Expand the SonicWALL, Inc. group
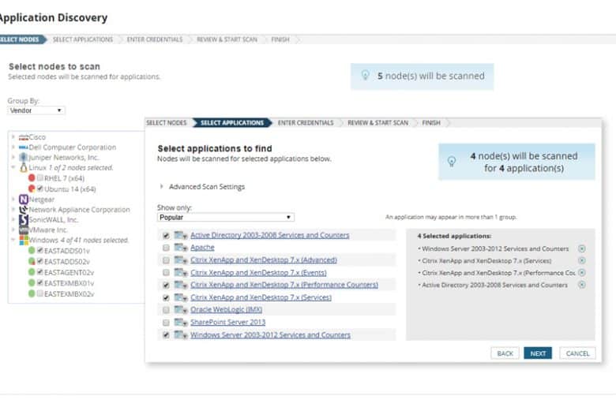The image size is (616, 407). coord(13,220)
